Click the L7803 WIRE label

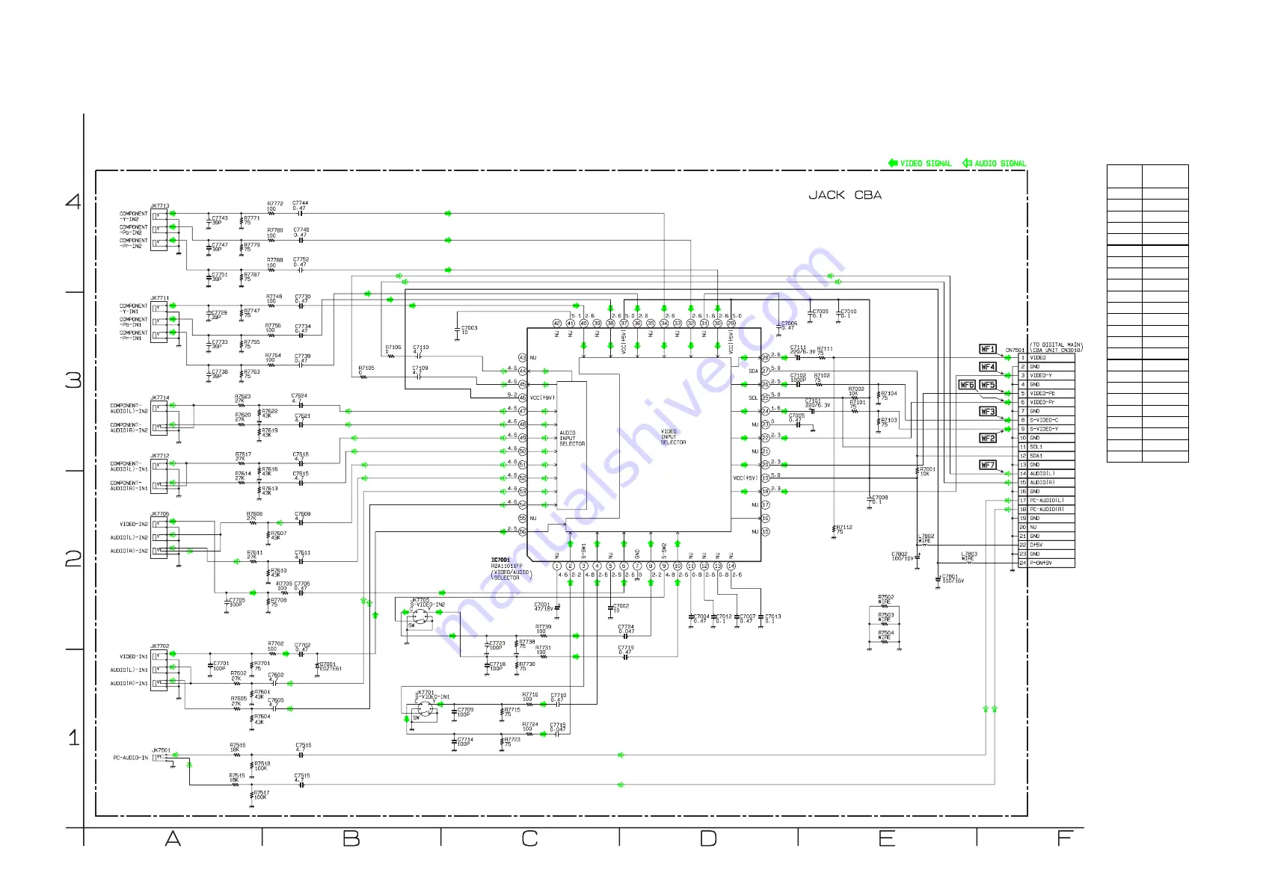tap(968, 557)
